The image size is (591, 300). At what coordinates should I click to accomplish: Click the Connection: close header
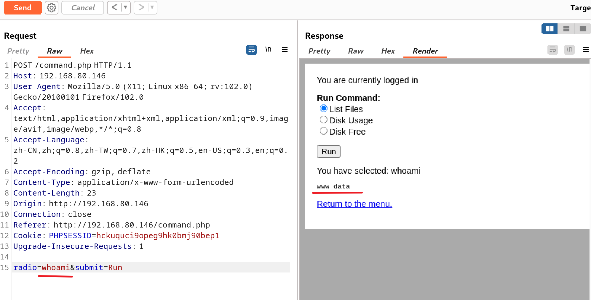click(x=52, y=214)
